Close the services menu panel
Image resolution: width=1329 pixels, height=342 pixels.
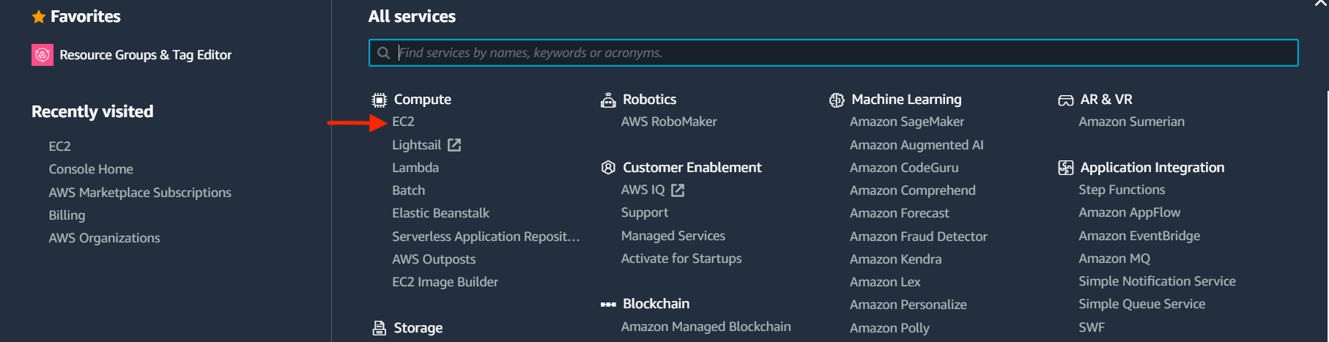pos(1321,4)
